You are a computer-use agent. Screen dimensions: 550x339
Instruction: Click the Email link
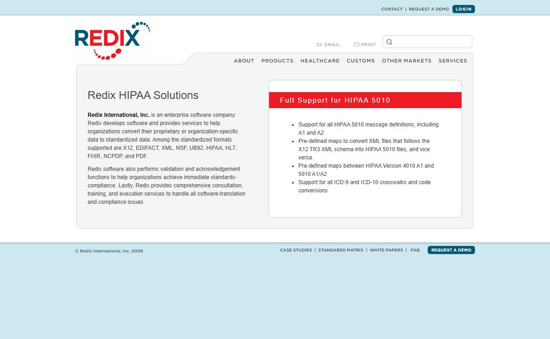point(332,45)
